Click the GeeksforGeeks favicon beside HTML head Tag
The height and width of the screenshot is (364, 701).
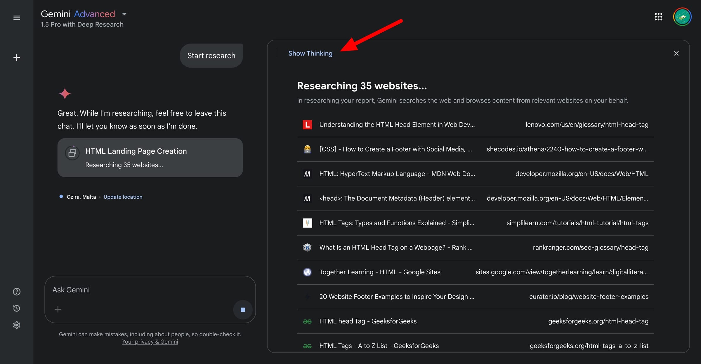307,321
